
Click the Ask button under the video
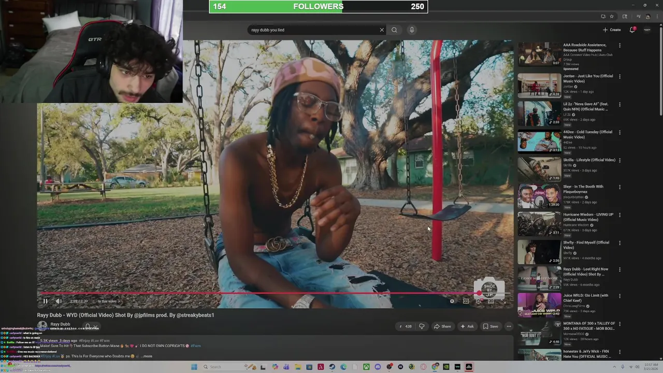coord(467,326)
